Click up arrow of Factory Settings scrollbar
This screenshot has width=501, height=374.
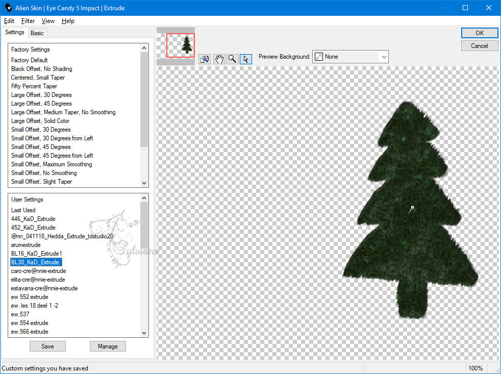click(x=144, y=48)
